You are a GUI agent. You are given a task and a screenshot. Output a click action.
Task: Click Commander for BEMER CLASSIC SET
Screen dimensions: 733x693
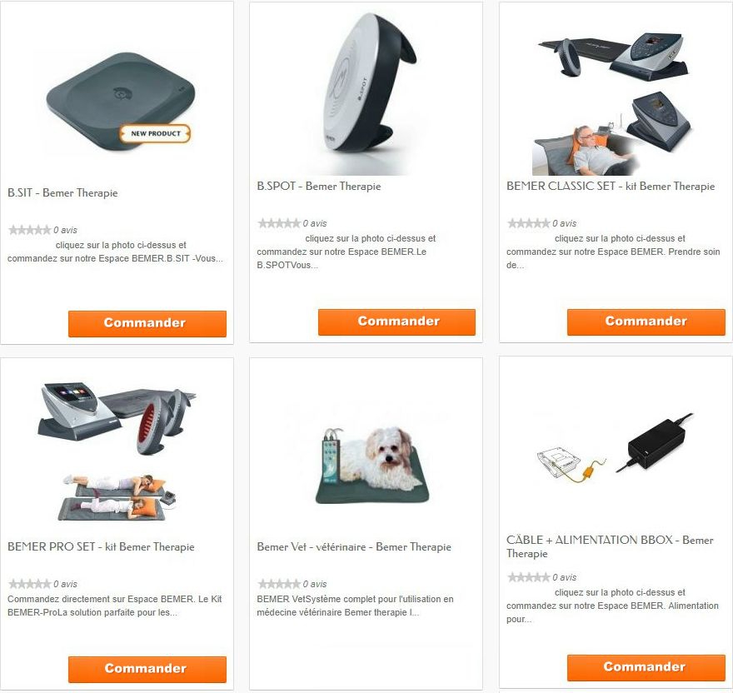tap(646, 322)
